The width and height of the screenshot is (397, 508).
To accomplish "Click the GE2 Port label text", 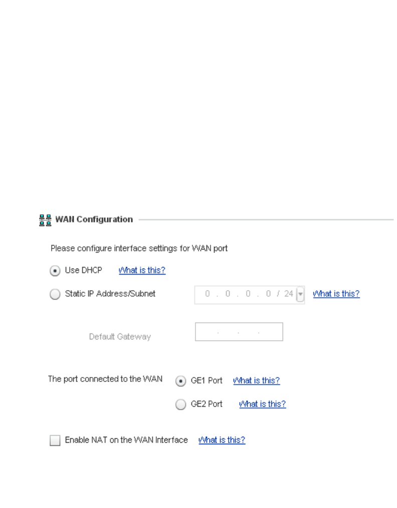I will click(x=207, y=404).
